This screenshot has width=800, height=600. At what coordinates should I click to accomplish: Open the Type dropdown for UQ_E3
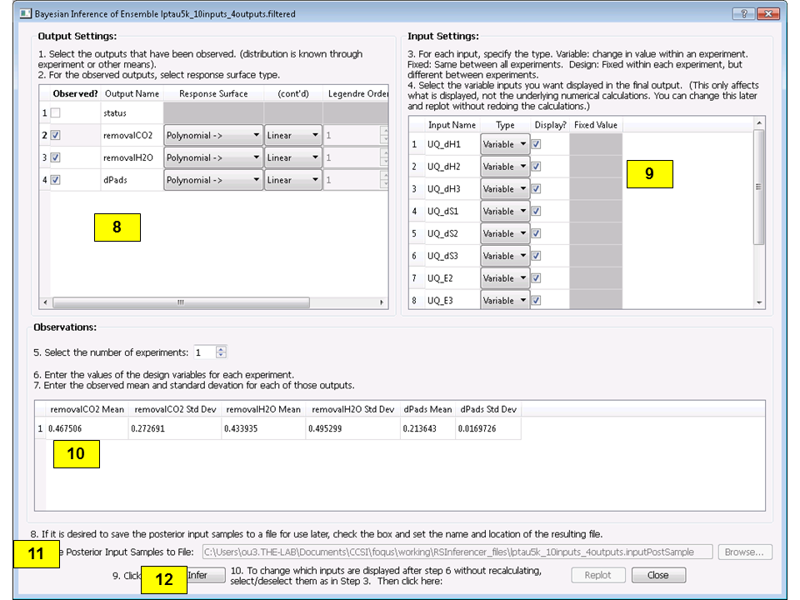505,300
